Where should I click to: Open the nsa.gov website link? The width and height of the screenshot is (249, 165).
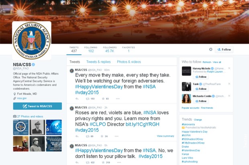tap(22, 98)
